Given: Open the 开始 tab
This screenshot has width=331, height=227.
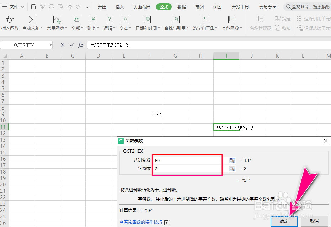Looking at the screenshot, I should [102, 7].
